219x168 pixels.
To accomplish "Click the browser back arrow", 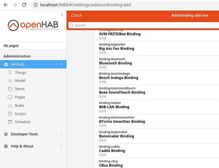I will [x=6, y=5].
